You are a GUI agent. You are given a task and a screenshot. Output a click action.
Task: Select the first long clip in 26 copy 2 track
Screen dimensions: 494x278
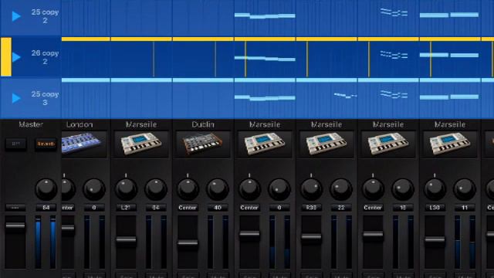(265, 59)
